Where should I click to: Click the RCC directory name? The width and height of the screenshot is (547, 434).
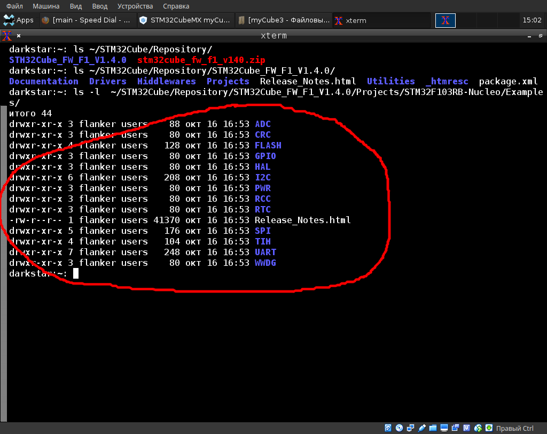click(x=263, y=199)
